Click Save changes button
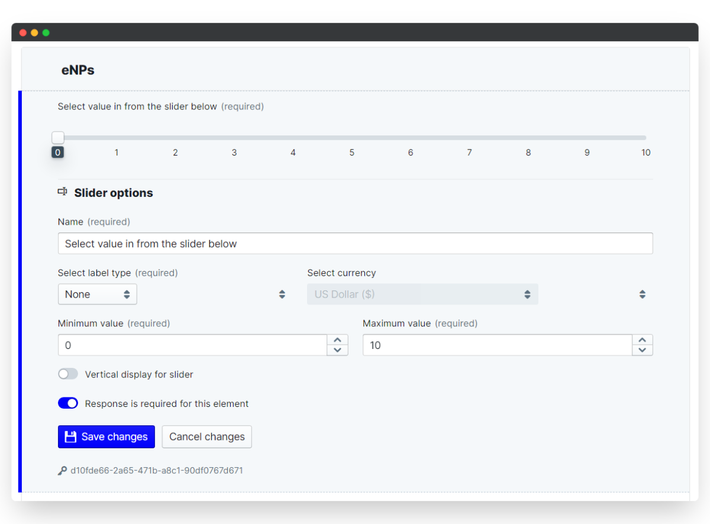710x524 pixels. coord(106,436)
